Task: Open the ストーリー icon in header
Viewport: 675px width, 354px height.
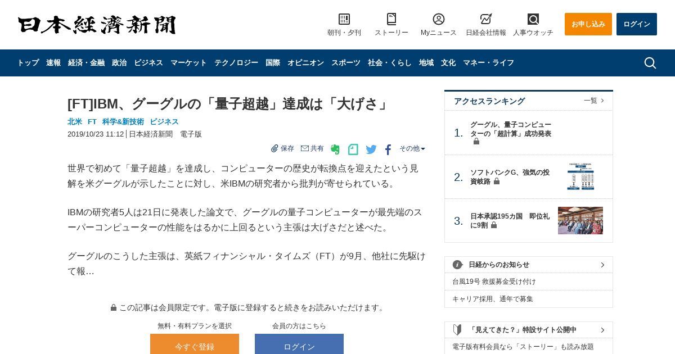Action: pyautogui.click(x=391, y=19)
